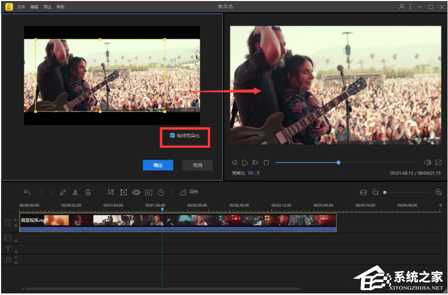This screenshot has width=448, height=295.
Task: Click the zoom-out magnifier on timeline
Action: pos(376,192)
